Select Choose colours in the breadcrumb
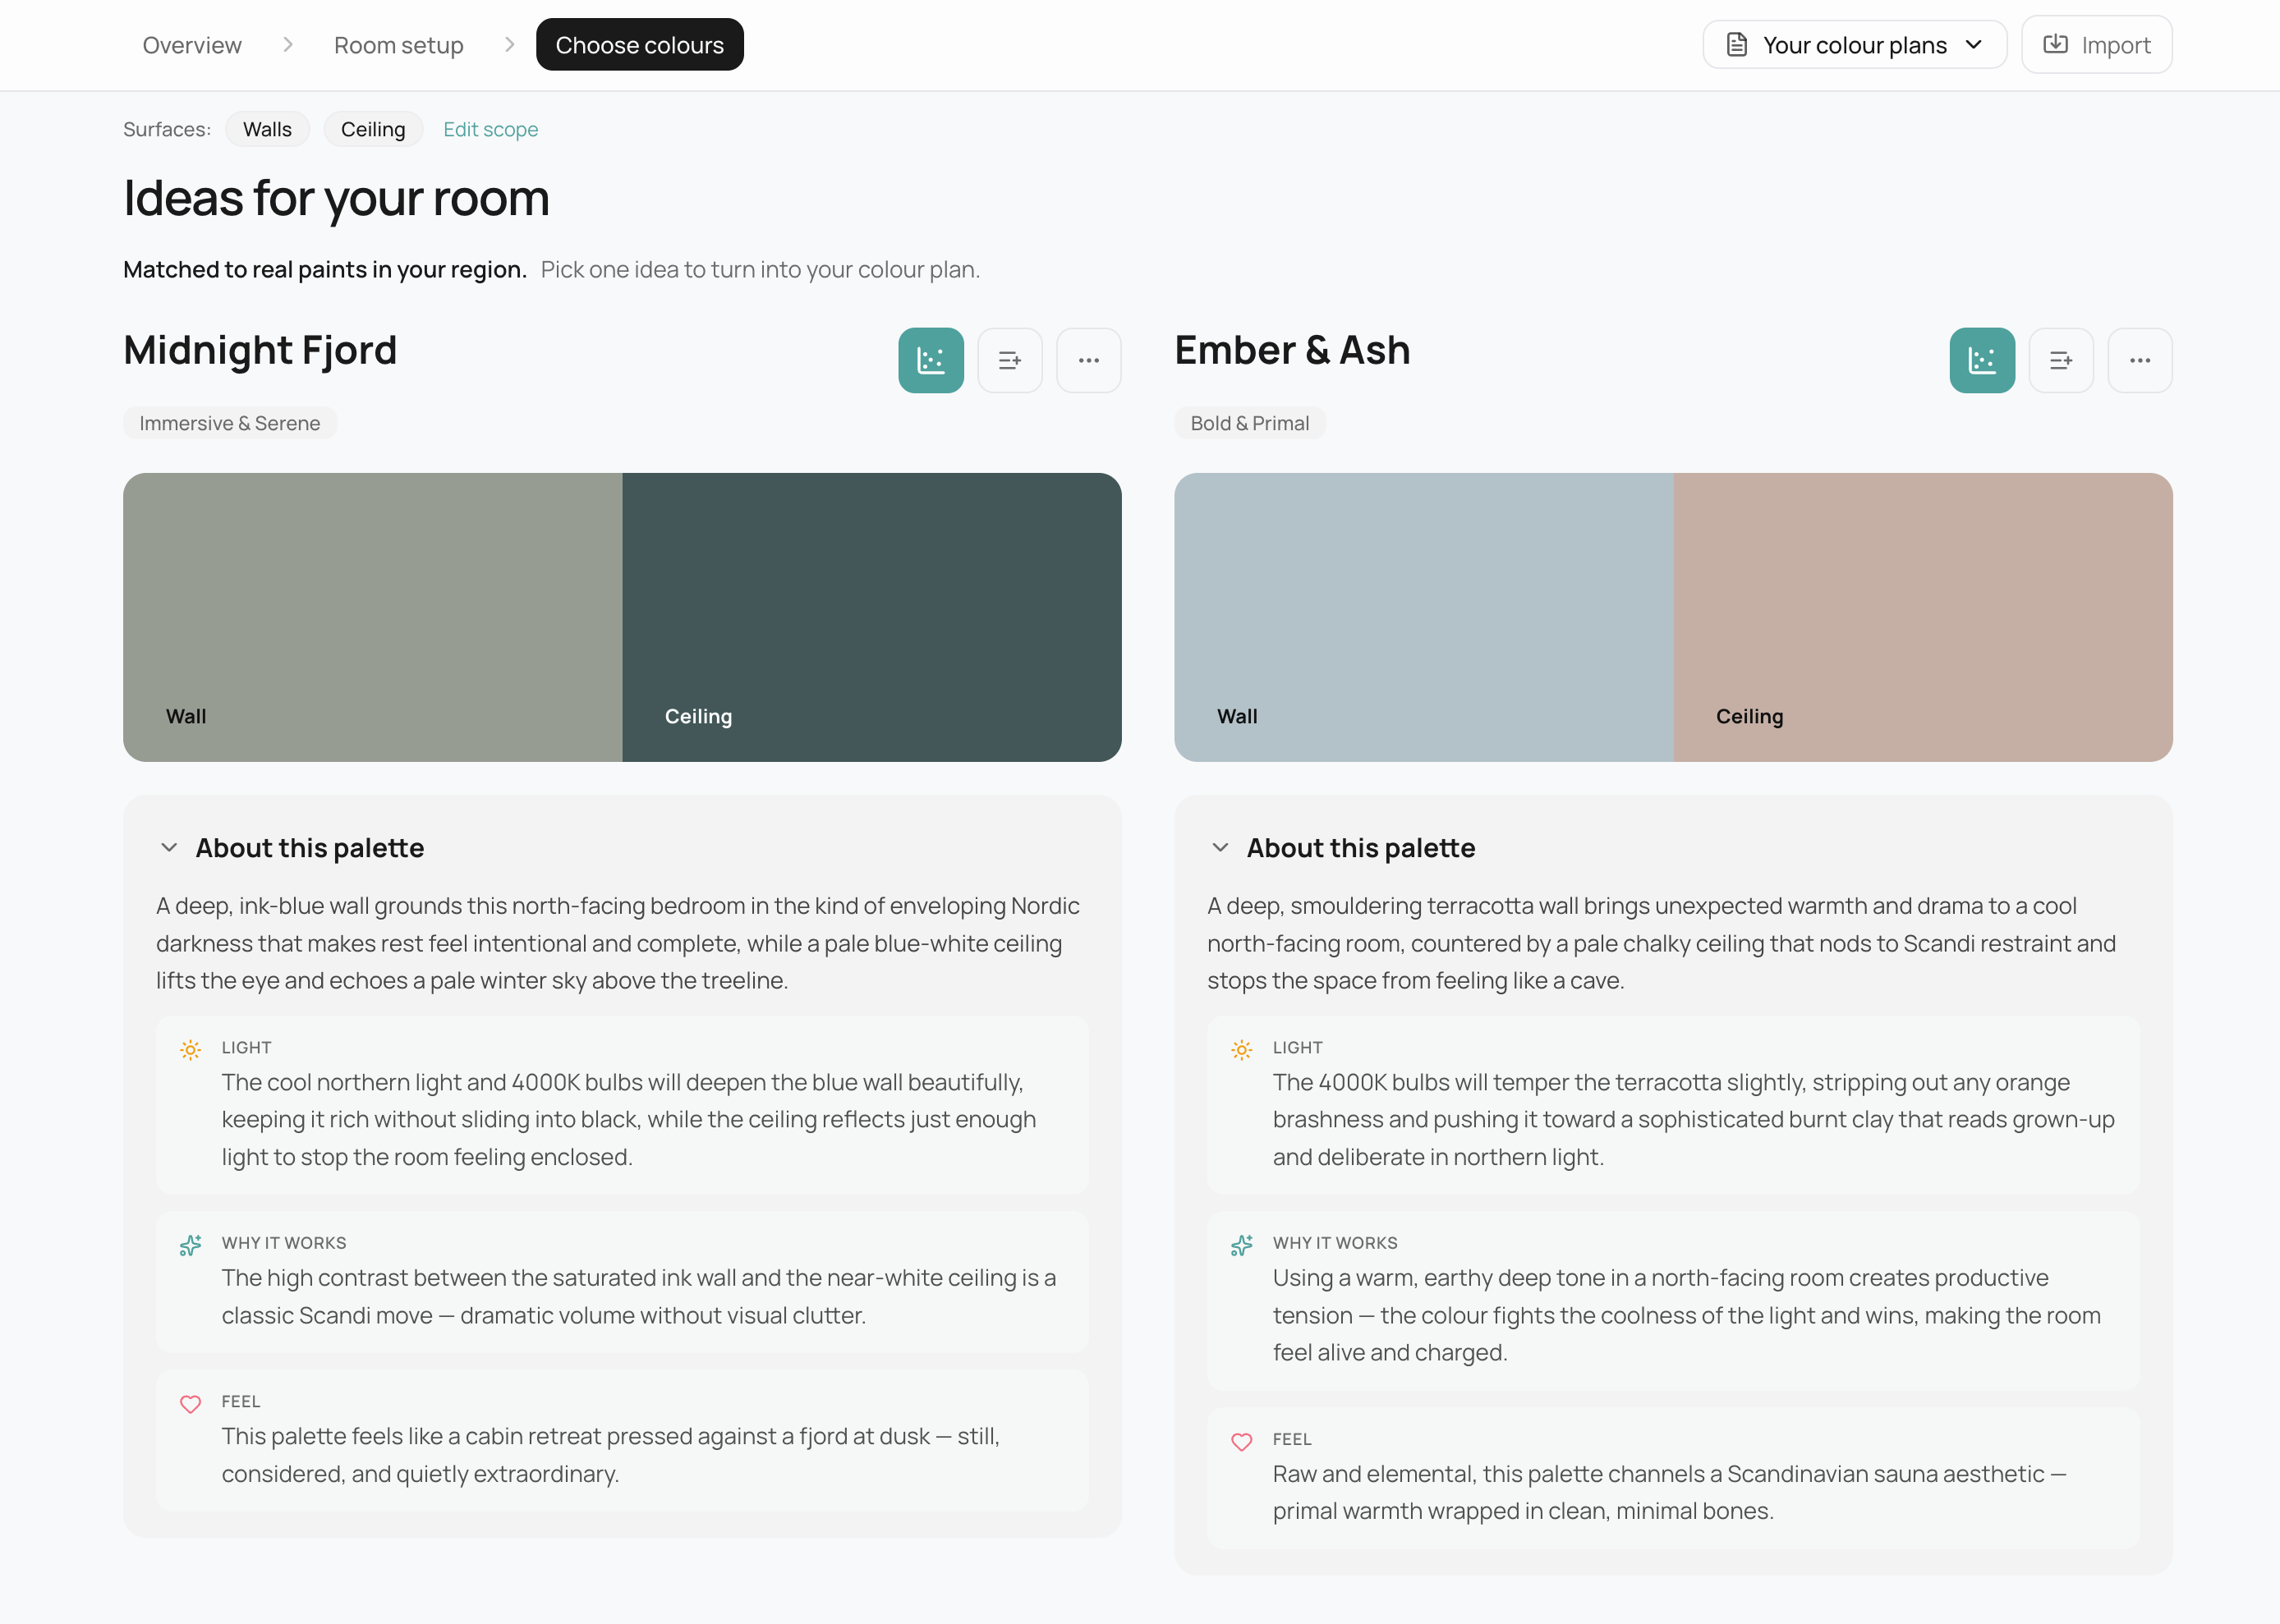Image resolution: width=2280 pixels, height=1624 pixels. [639, 44]
